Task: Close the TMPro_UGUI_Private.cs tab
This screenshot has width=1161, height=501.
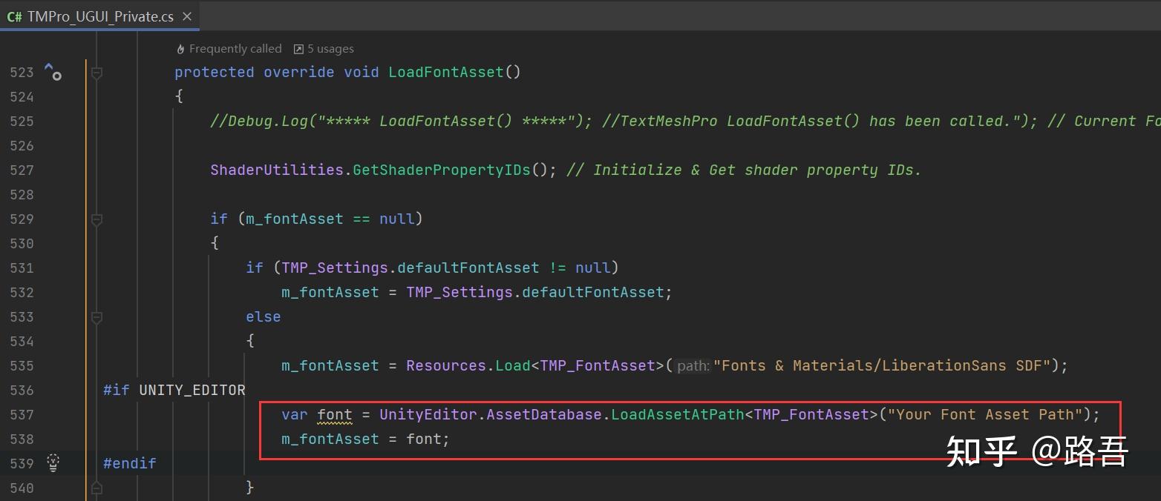Action: click(x=187, y=16)
